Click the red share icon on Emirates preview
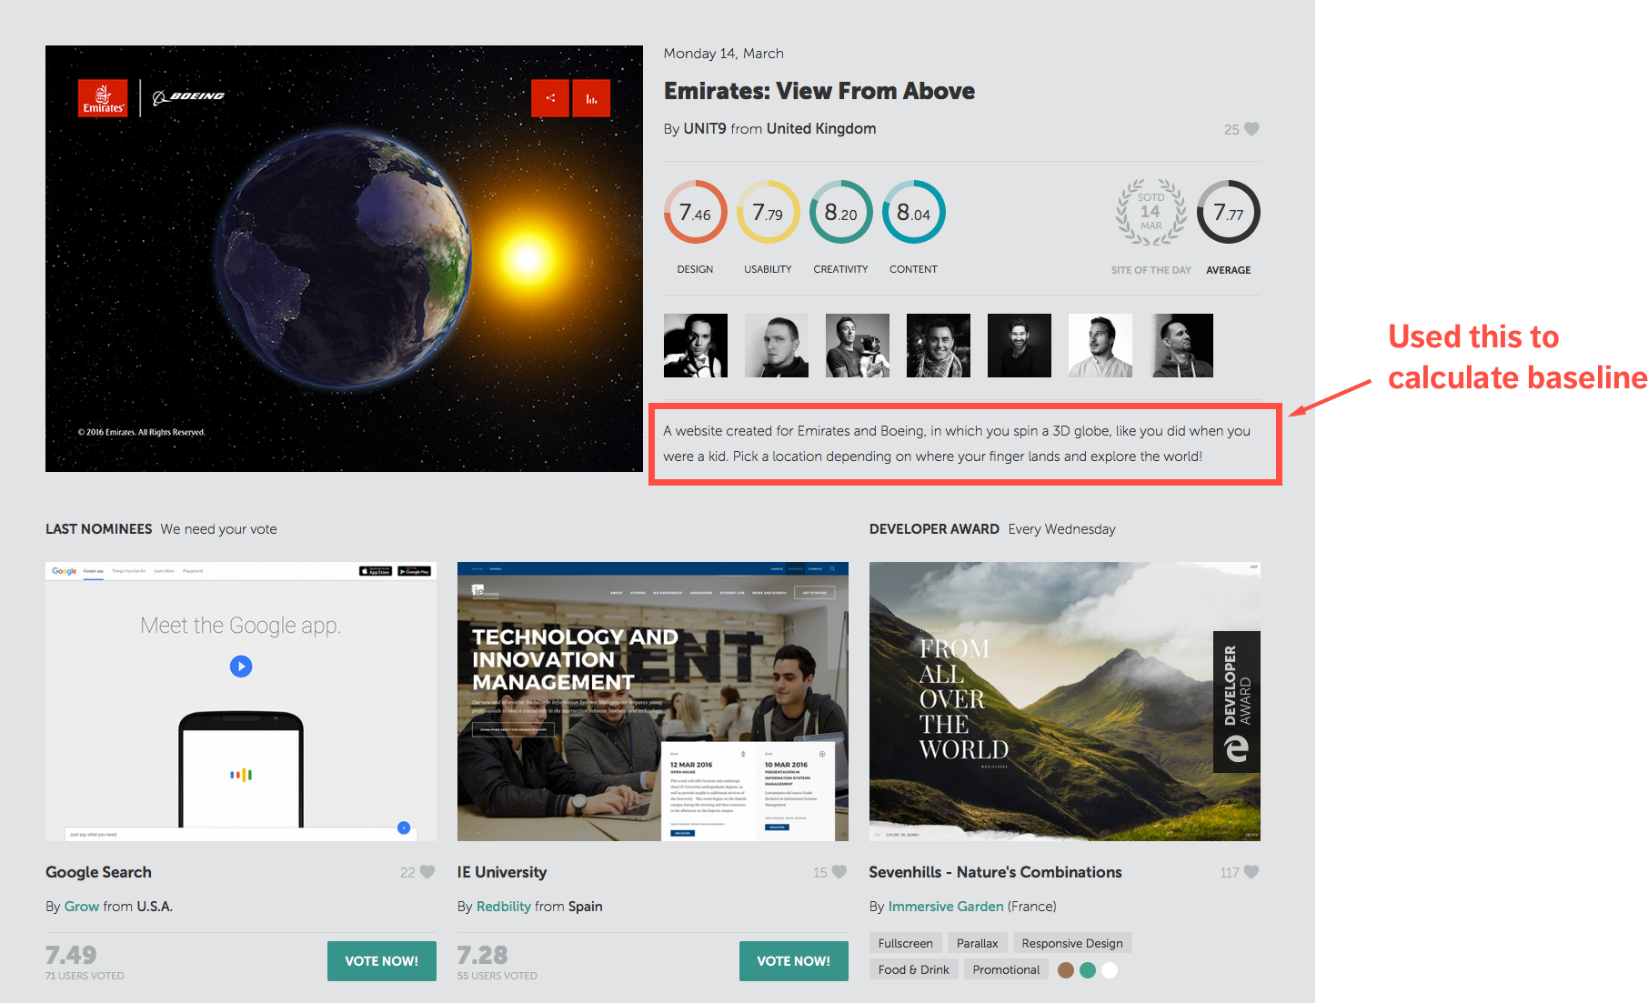1648x1003 pixels. tap(550, 98)
